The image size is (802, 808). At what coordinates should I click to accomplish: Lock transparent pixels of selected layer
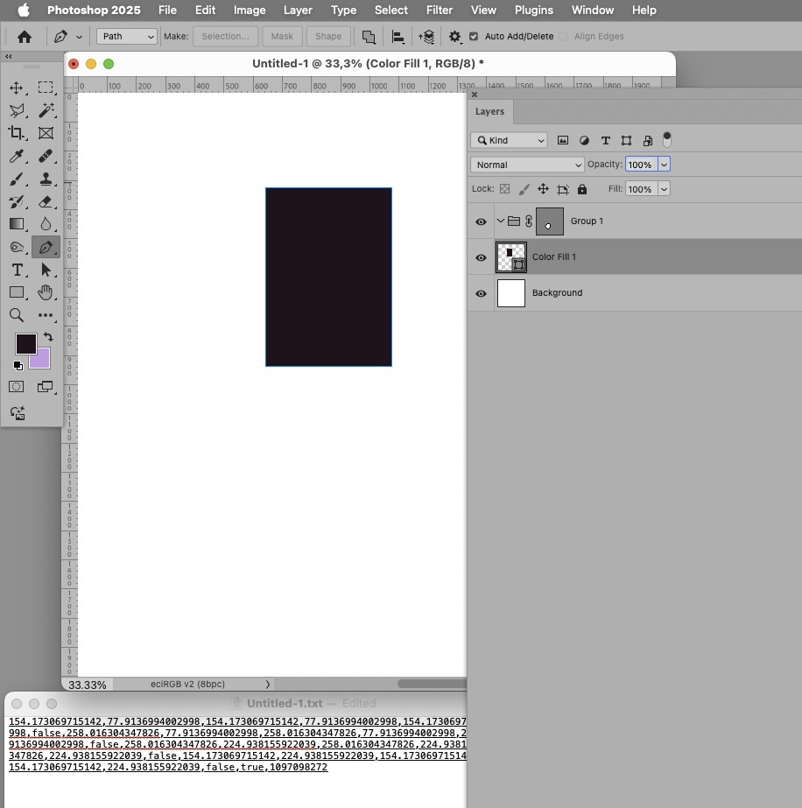503,188
